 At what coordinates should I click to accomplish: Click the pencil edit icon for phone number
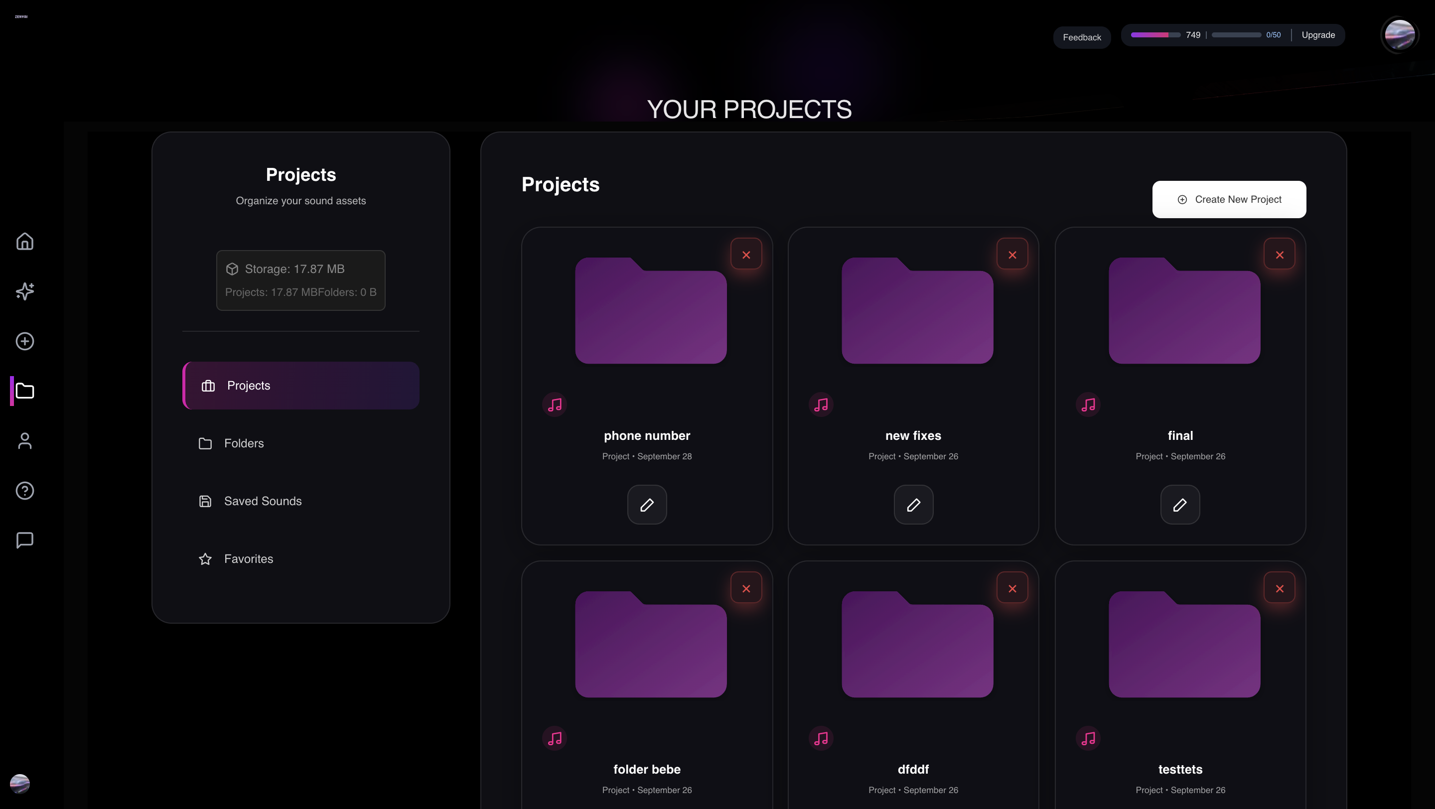click(x=647, y=505)
